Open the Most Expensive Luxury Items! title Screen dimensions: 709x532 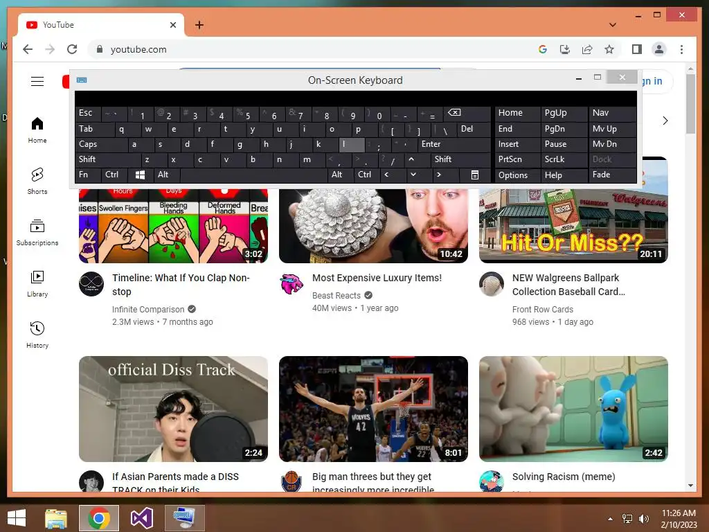click(x=377, y=278)
